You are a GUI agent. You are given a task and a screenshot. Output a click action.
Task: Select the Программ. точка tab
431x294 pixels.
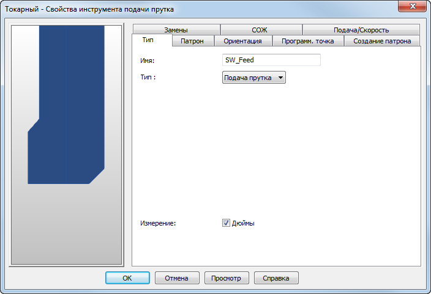(x=307, y=41)
